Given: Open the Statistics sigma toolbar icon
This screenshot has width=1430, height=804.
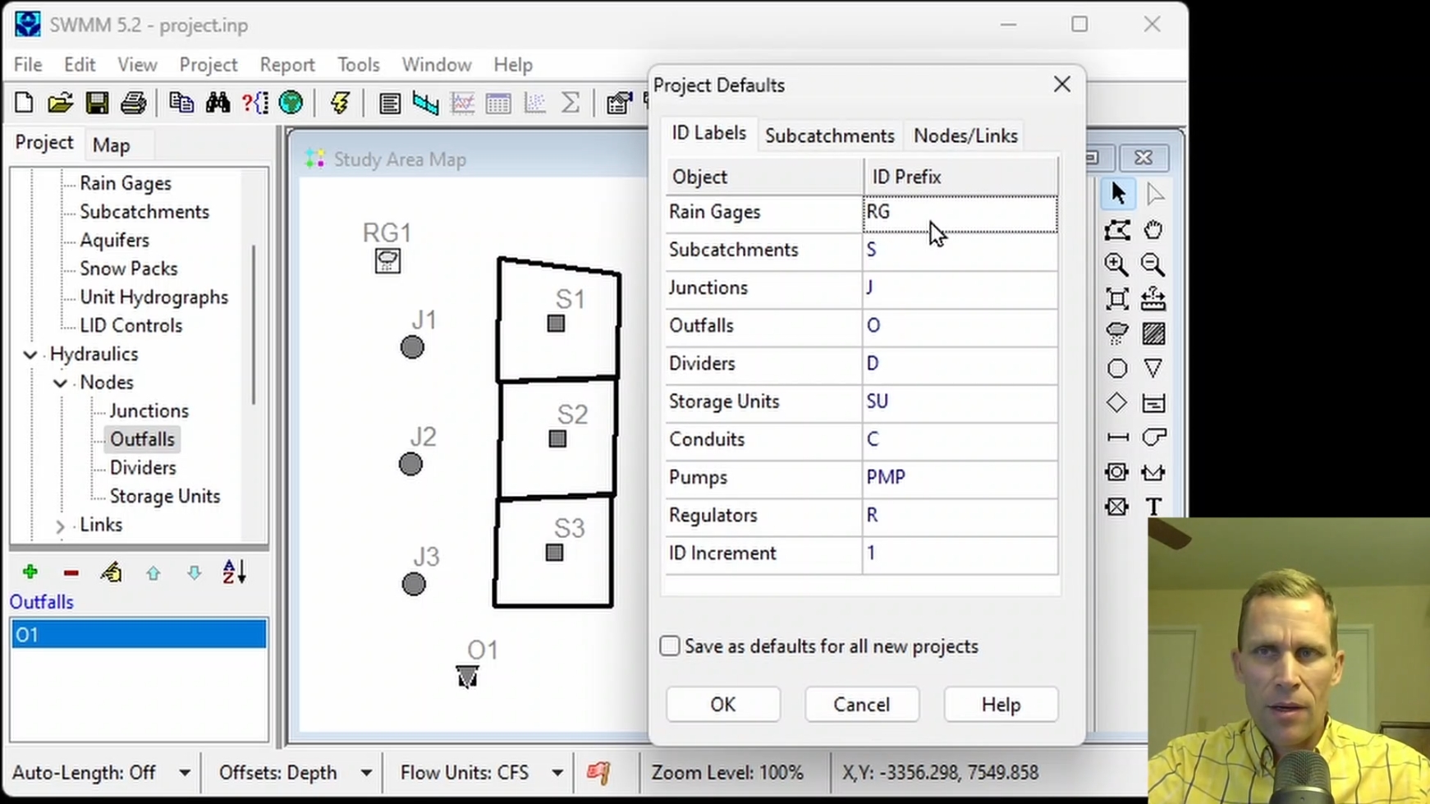Looking at the screenshot, I should click(x=570, y=103).
